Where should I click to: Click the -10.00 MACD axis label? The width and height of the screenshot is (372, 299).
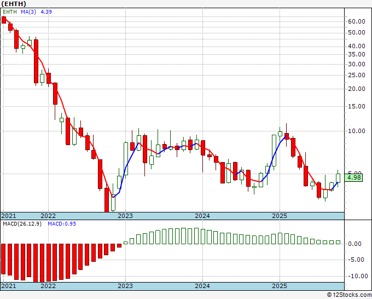pos(357,276)
